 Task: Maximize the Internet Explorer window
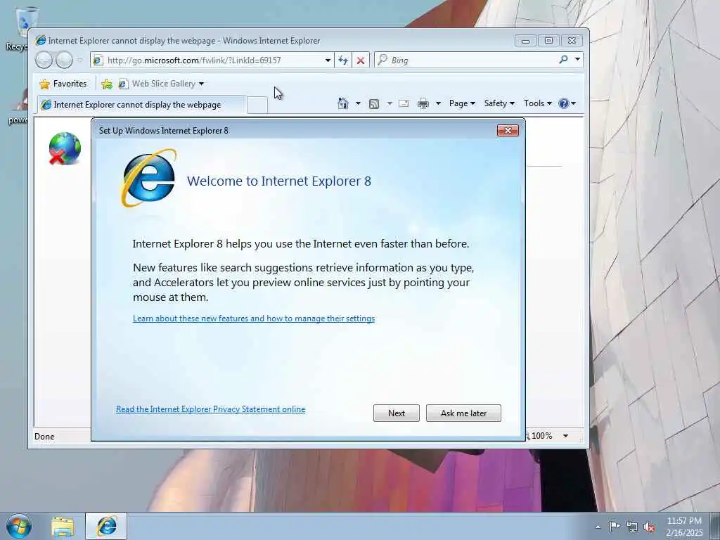pos(548,40)
